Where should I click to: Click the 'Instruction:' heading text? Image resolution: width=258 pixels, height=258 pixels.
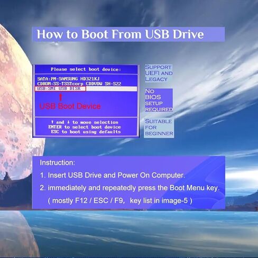[57, 162]
